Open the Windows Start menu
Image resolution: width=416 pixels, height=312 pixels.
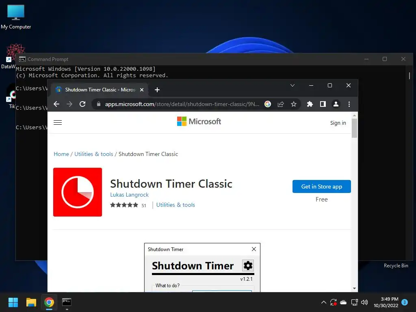pos(13,302)
